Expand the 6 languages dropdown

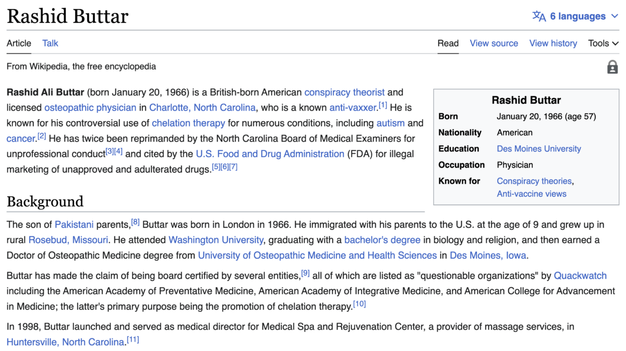point(575,16)
